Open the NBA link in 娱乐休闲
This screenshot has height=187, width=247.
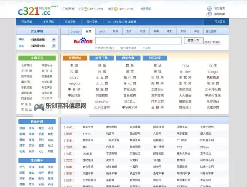click(51, 140)
